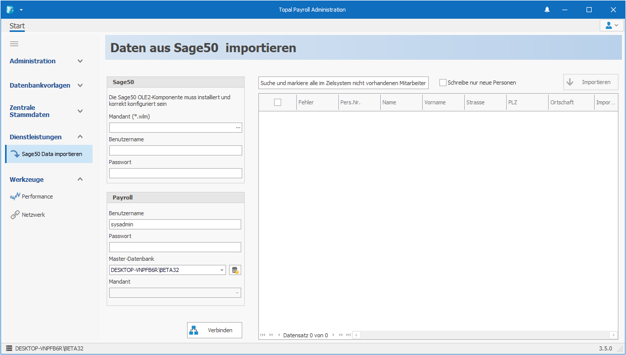Expand the Zentrale Stammdaten section
626x355 pixels.
[x=80, y=111]
